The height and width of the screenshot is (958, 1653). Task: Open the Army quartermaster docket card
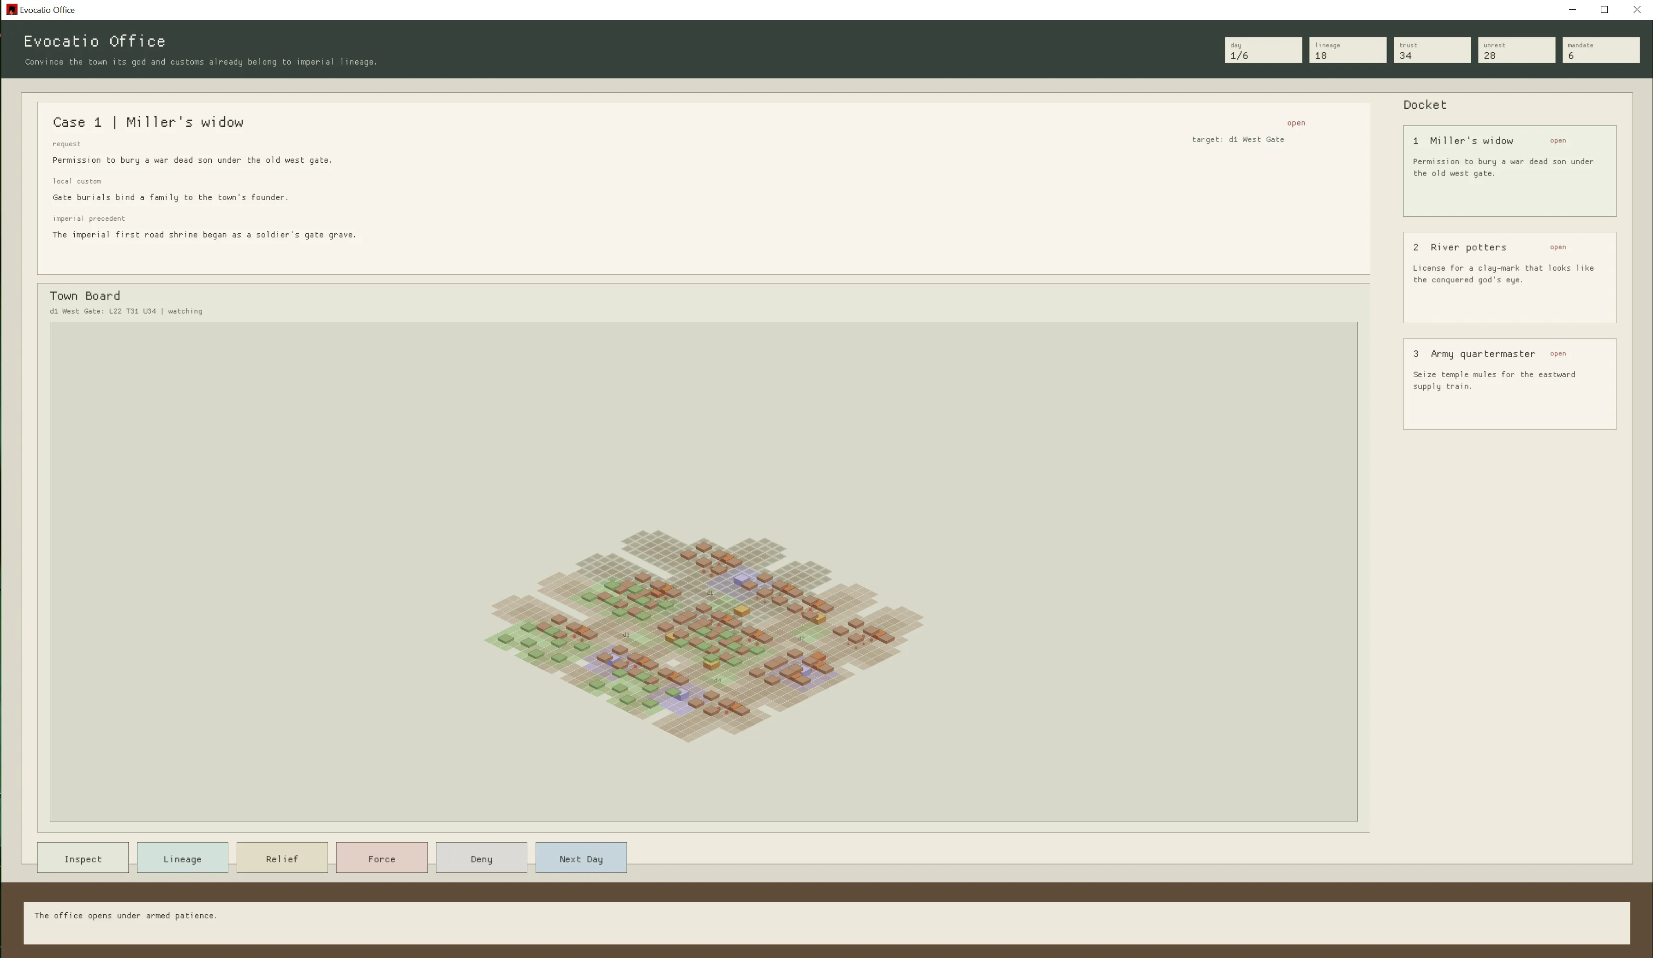point(1510,384)
